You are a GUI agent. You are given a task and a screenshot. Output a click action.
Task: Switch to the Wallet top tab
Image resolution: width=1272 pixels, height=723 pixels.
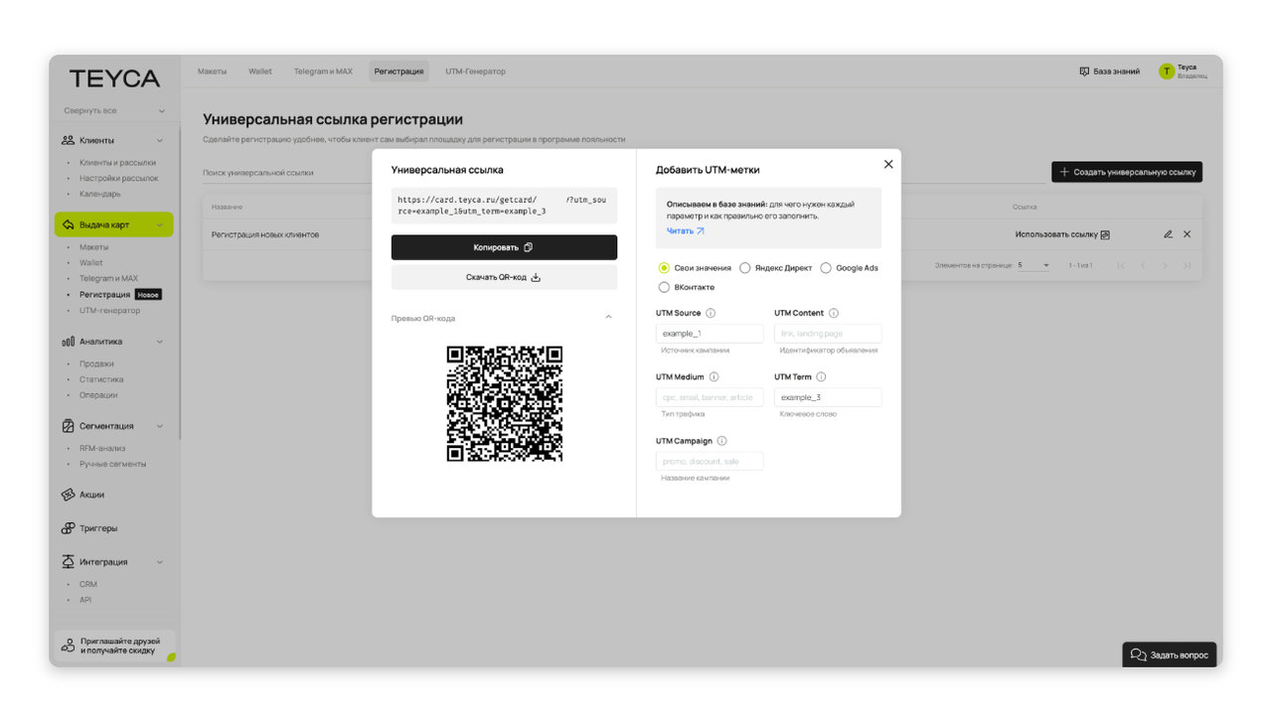260,72
